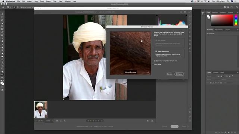Click the Wi-Fi icon in menu bar
The height and width of the screenshot is (134, 239).
coord(205,1)
